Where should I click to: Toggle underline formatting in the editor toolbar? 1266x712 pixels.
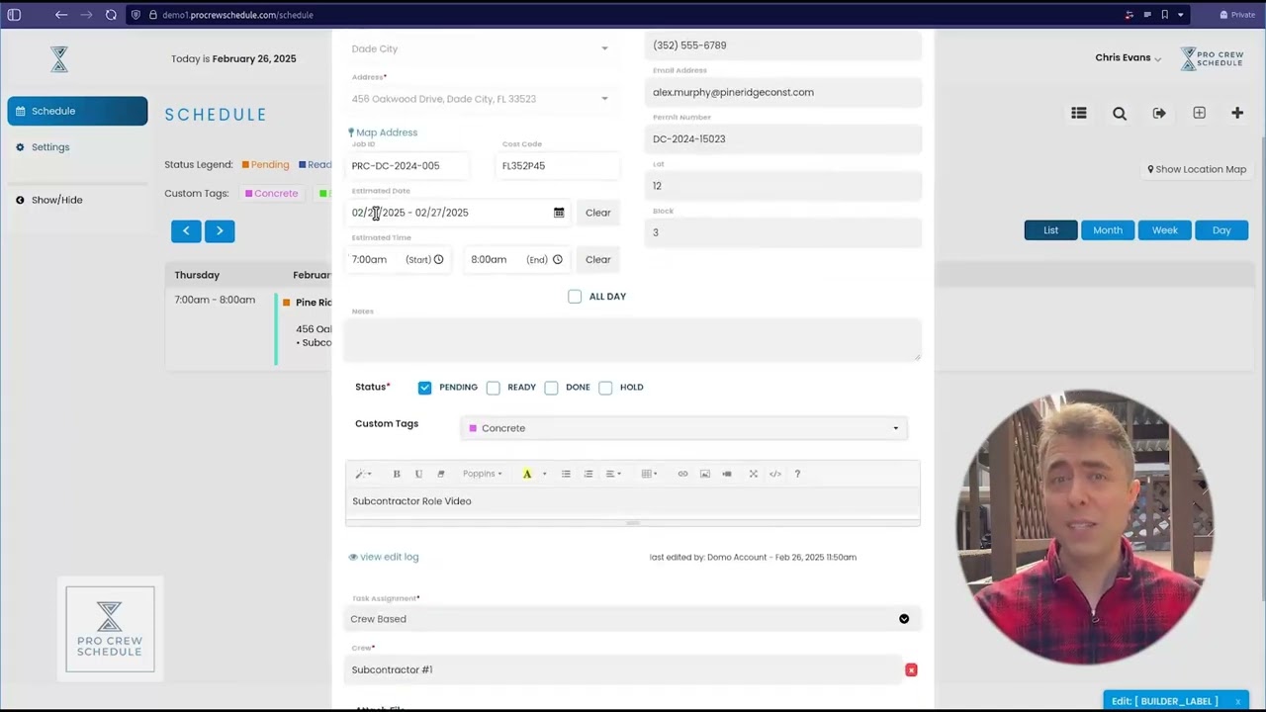(418, 474)
